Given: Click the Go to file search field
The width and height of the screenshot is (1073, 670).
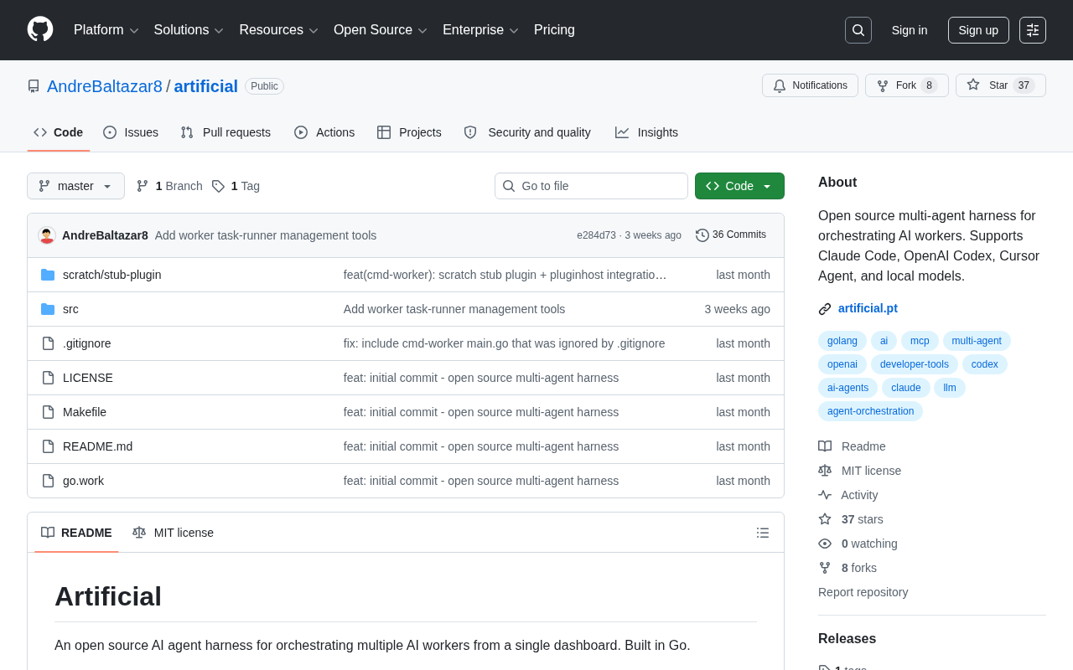Looking at the screenshot, I should tap(591, 186).
